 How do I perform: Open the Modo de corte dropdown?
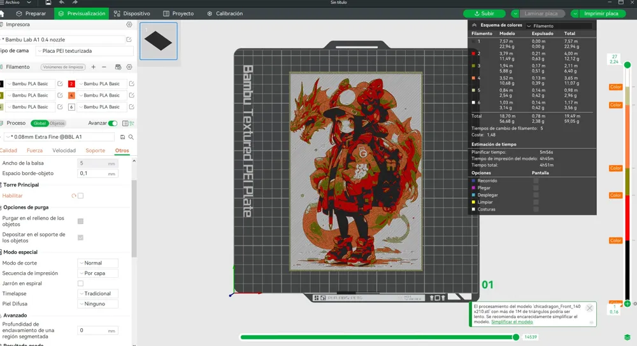[98, 263]
